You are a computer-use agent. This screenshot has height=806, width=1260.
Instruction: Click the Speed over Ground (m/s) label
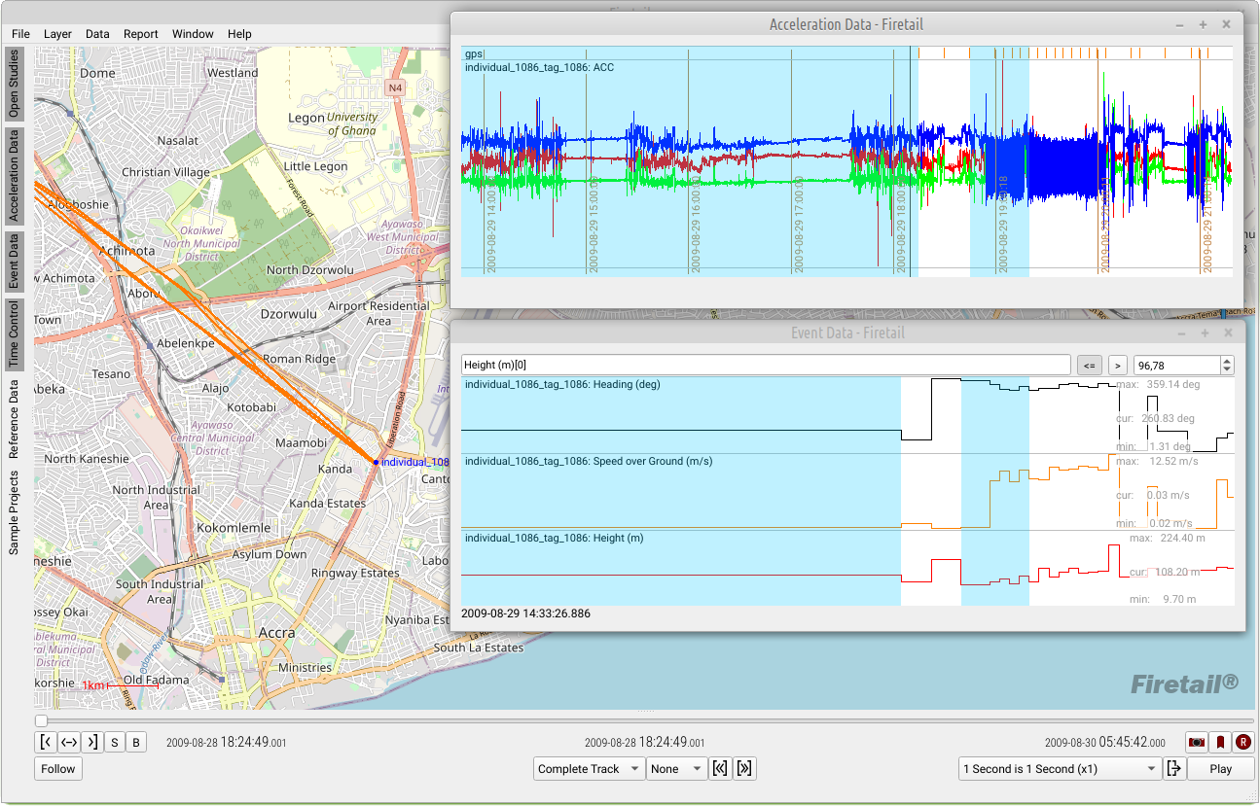[x=589, y=461]
